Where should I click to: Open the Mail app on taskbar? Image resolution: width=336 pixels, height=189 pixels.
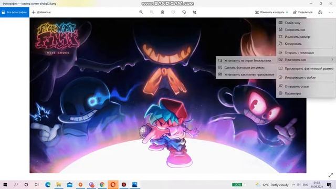coord(69,184)
